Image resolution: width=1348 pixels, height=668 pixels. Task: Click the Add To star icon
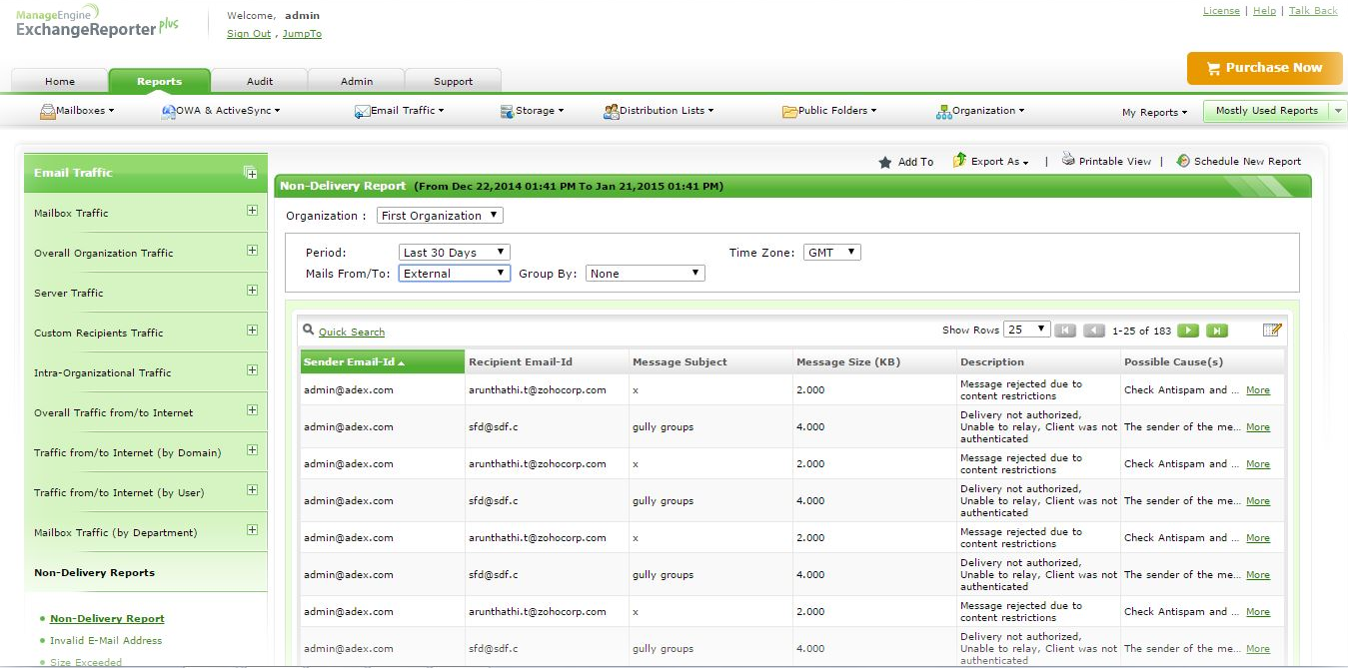click(884, 162)
